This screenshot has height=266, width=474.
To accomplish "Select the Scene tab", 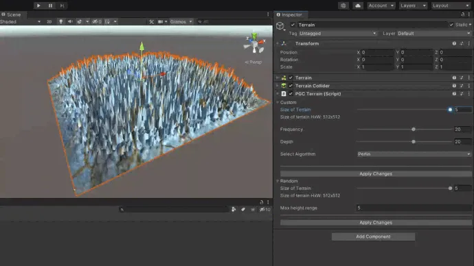I will pyautogui.click(x=12, y=14).
